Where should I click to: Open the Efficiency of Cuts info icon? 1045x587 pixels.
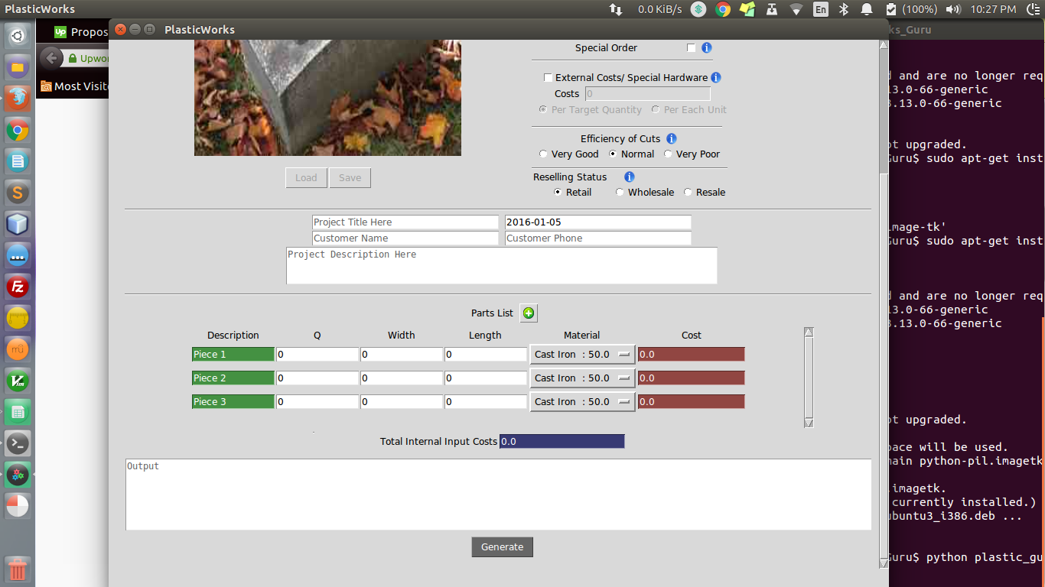[671, 138]
